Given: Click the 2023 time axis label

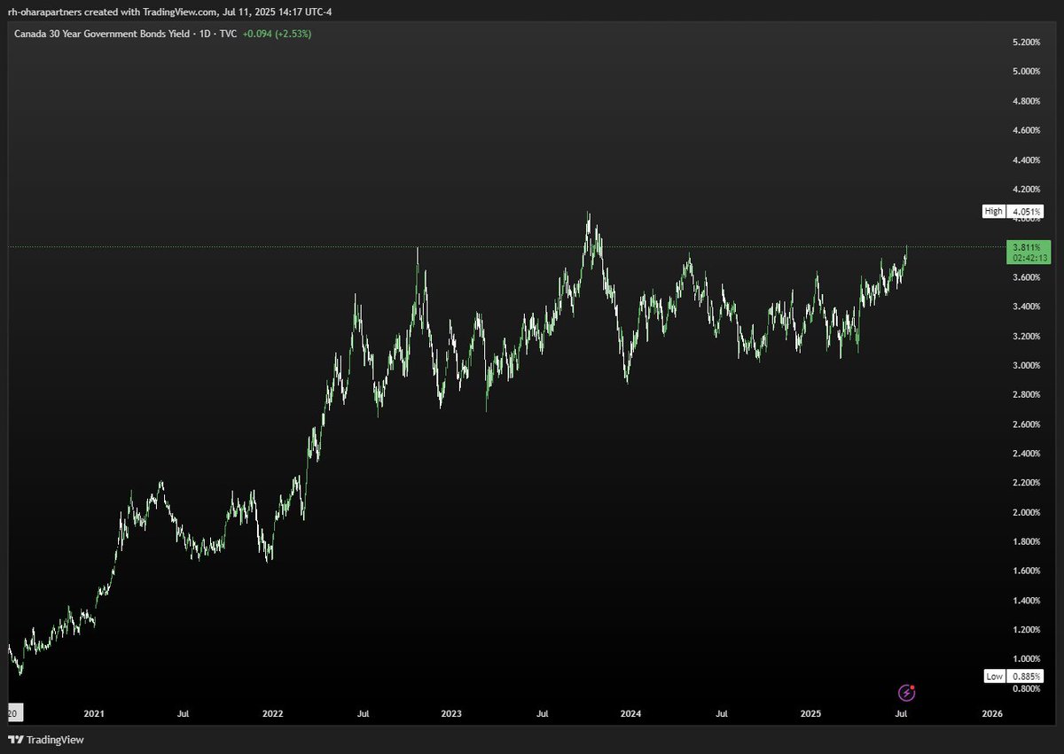Looking at the screenshot, I should (x=451, y=713).
